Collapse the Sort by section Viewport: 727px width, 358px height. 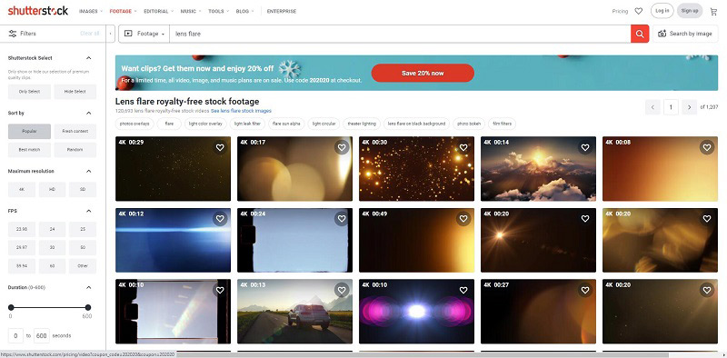[88, 114]
